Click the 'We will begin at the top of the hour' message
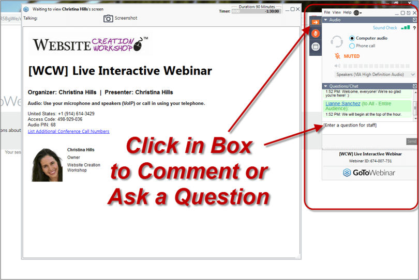419x280 pixels. [x=364, y=114]
